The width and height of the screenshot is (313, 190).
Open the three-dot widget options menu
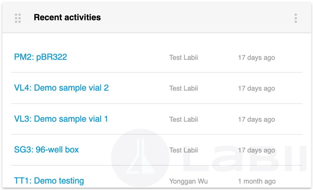point(295,18)
